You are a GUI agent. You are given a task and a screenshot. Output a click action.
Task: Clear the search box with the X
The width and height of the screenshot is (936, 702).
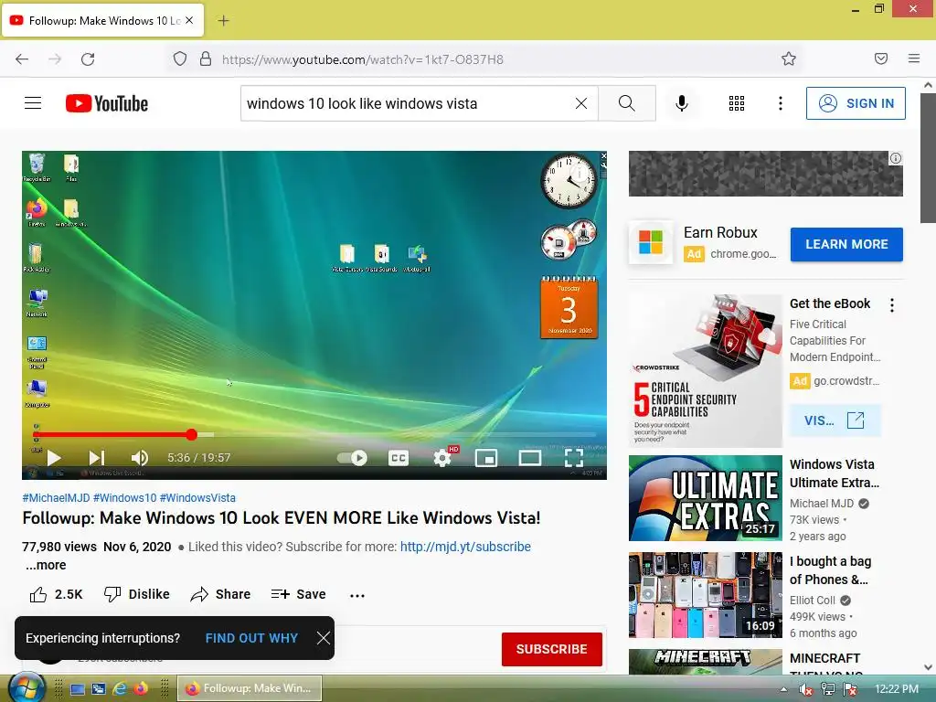580,103
